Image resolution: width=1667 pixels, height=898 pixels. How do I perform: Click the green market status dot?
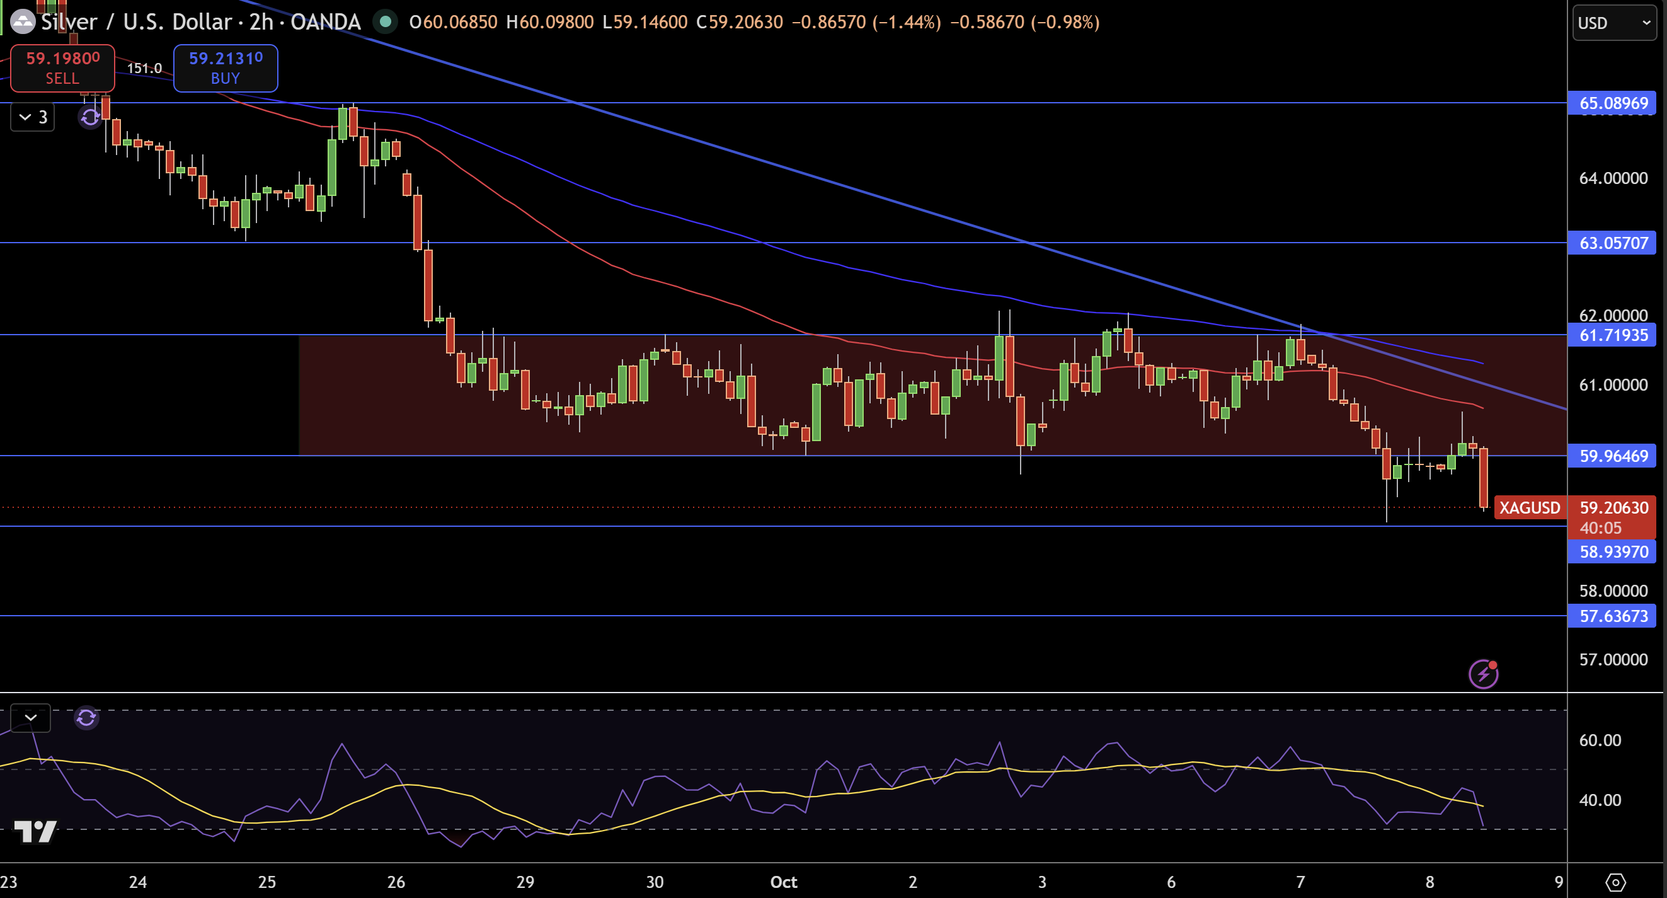click(x=386, y=22)
